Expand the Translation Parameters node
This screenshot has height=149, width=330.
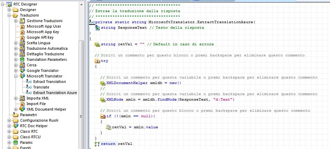tap(16, 59)
